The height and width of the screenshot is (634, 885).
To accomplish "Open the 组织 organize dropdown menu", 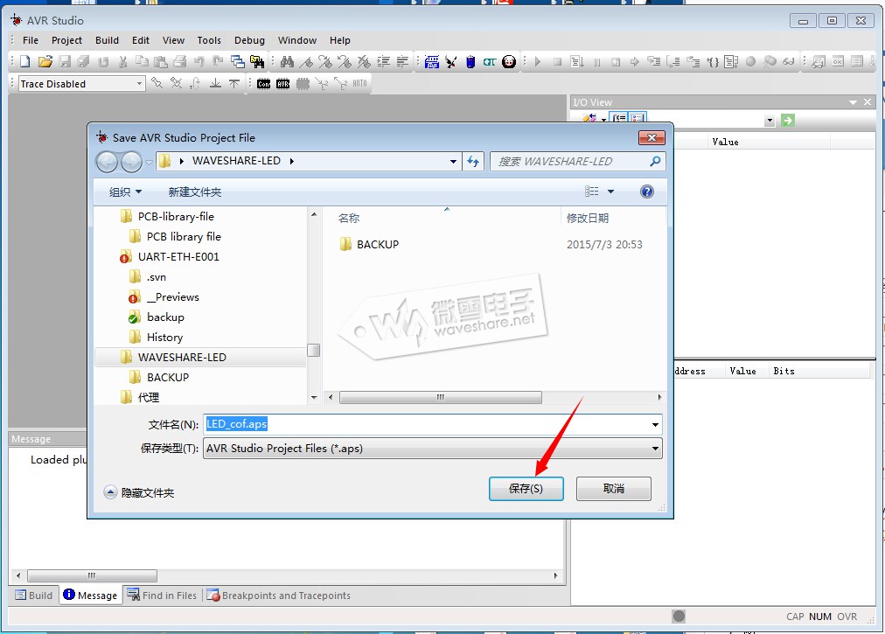I will (x=125, y=192).
